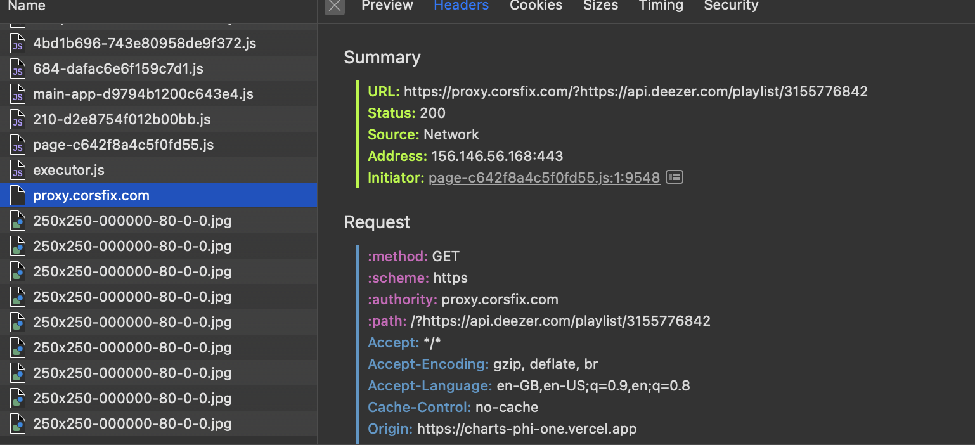Open the Sizes tab
This screenshot has width=975, height=445.
pos(600,6)
